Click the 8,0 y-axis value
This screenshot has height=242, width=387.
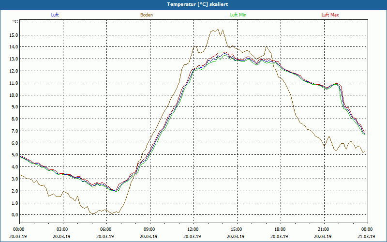pos(15,119)
